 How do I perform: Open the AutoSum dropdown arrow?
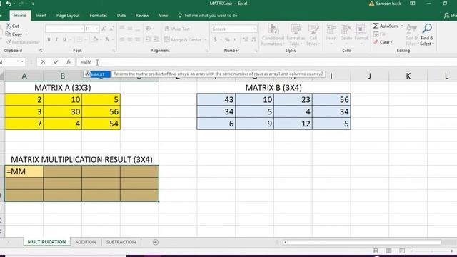point(402,26)
